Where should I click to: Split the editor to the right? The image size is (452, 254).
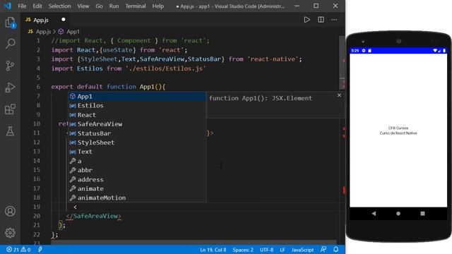[x=321, y=20]
